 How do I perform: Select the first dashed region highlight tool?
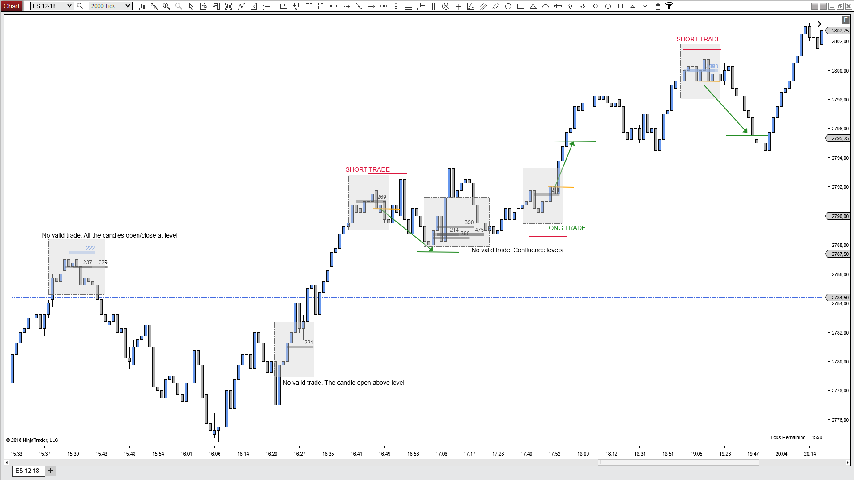tap(309, 6)
